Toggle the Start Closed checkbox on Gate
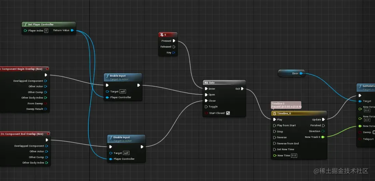The height and width of the screenshot is (181, 375). 228,113
